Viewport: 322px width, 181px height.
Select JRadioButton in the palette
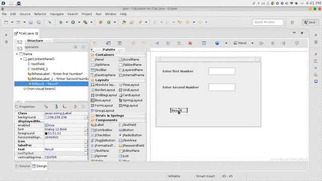(130, 135)
